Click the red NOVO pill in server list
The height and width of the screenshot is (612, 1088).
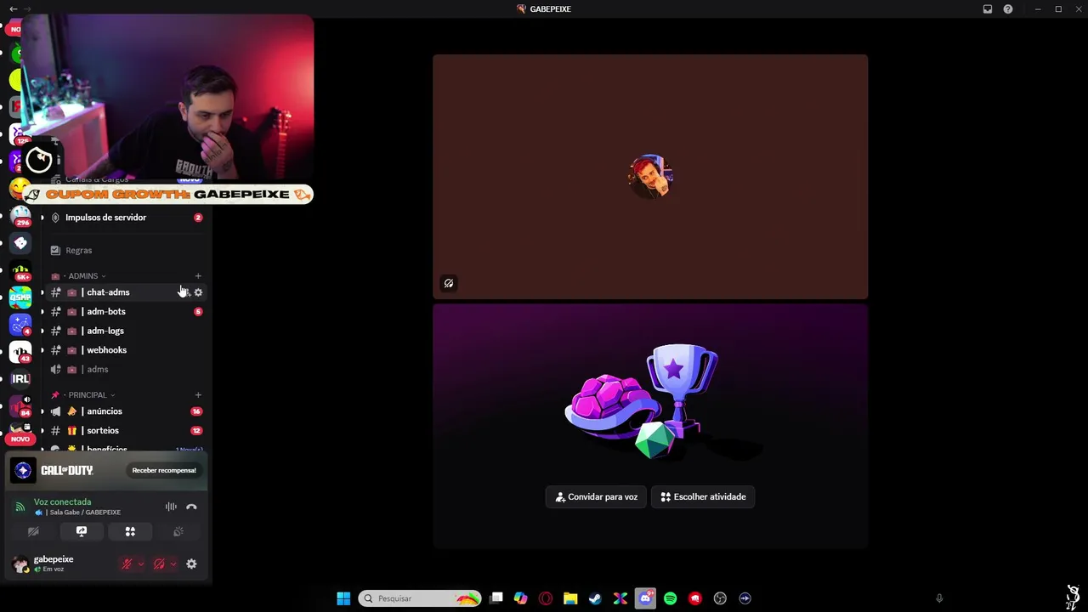[x=20, y=439]
